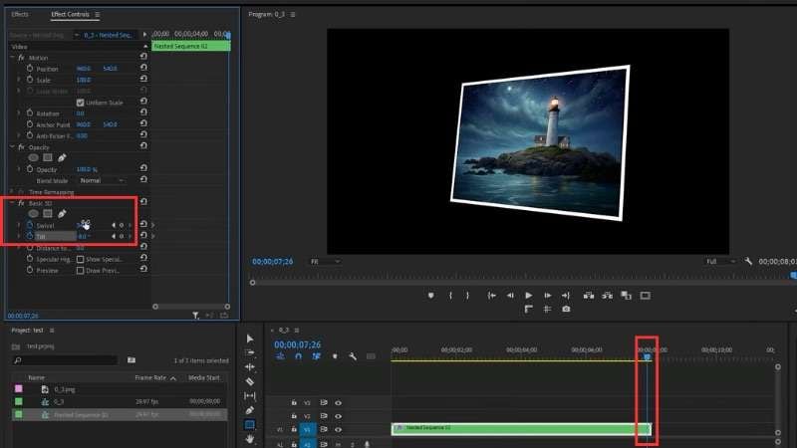
Task: Toggle the Swivel animation stopwatch
Action: 29,225
